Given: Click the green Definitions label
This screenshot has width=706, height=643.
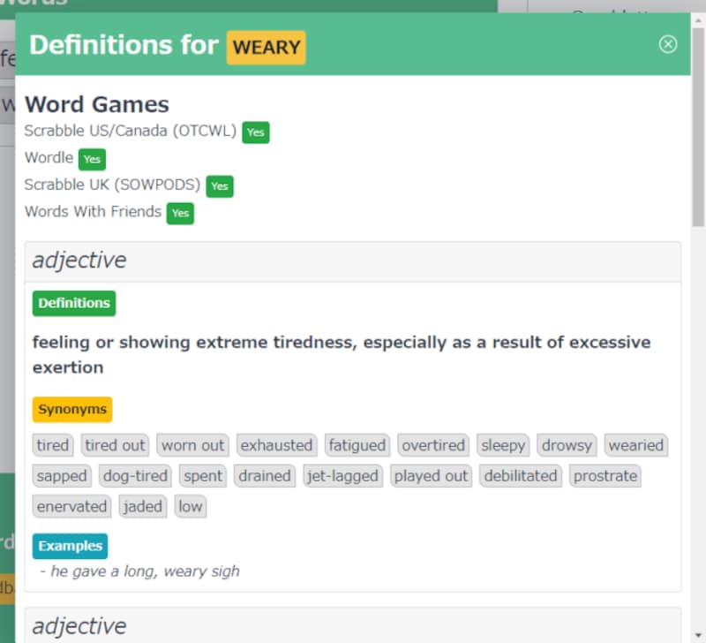Looking at the screenshot, I should 74,303.
